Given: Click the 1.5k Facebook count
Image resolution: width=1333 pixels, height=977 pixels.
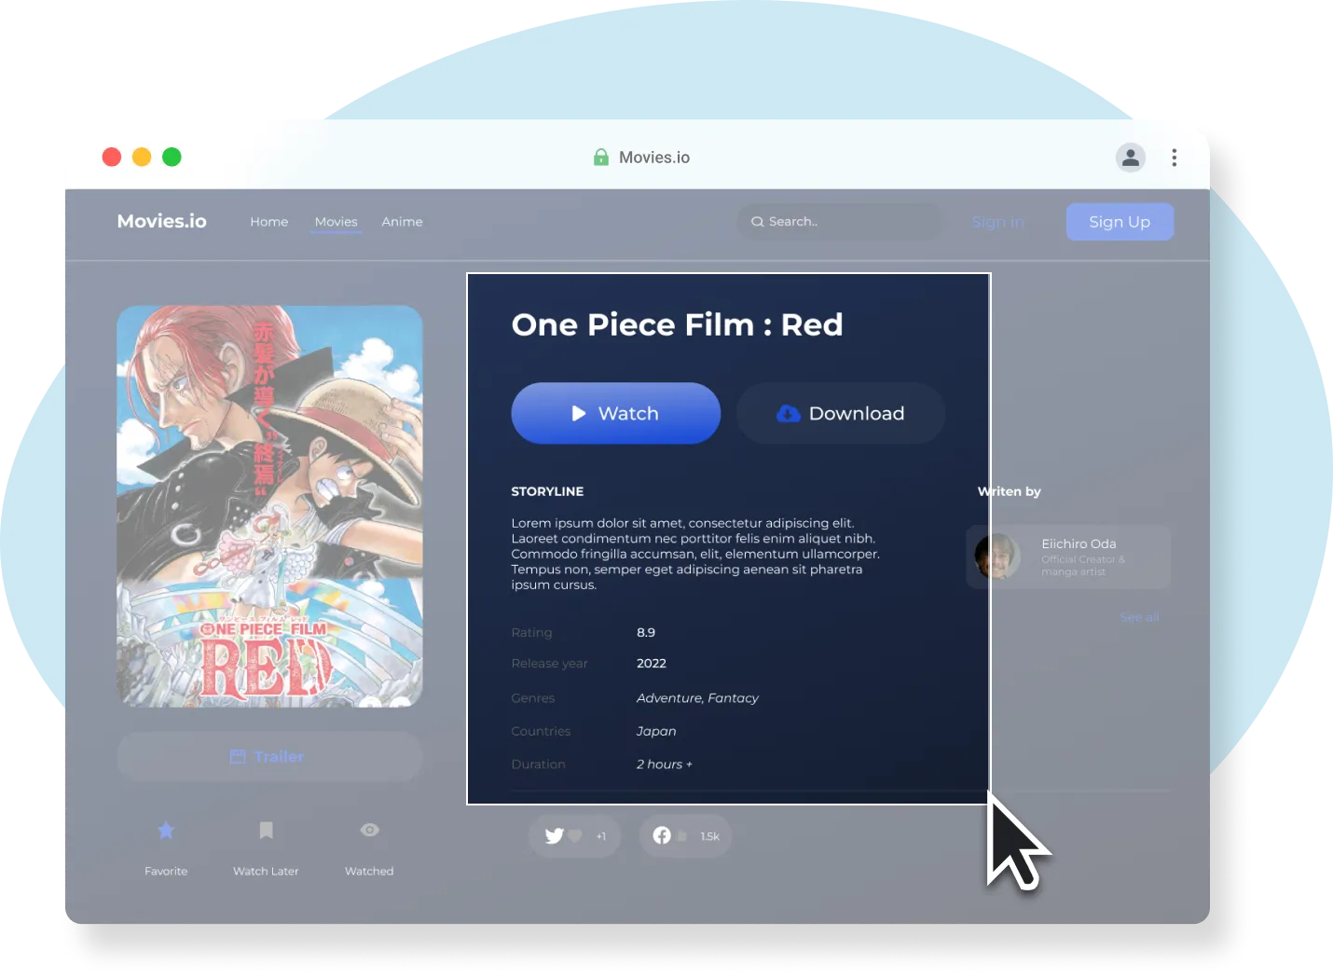Looking at the screenshot, I should click(x=710, y=836).
